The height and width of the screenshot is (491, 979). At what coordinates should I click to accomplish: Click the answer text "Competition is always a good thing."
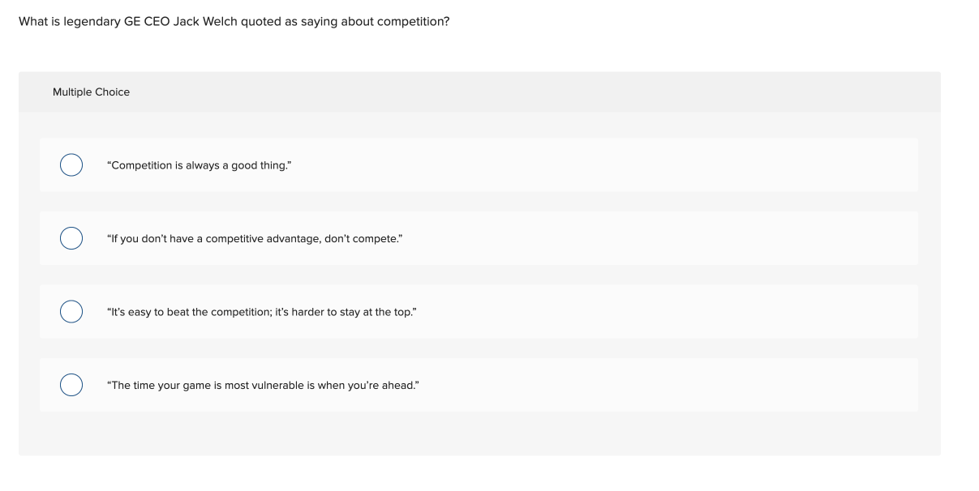tap(199, 165)
